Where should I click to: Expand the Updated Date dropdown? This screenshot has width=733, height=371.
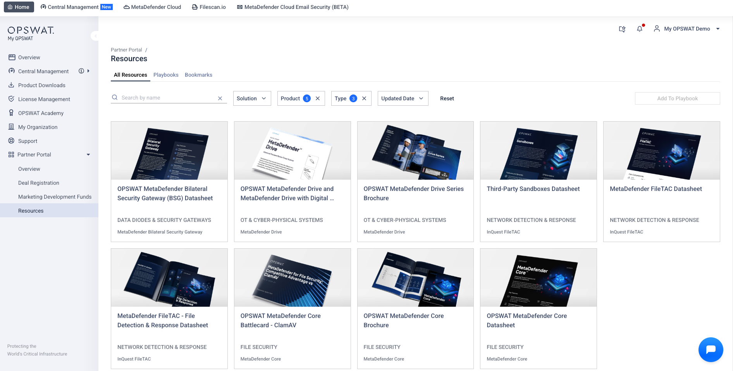pos(403,98)
